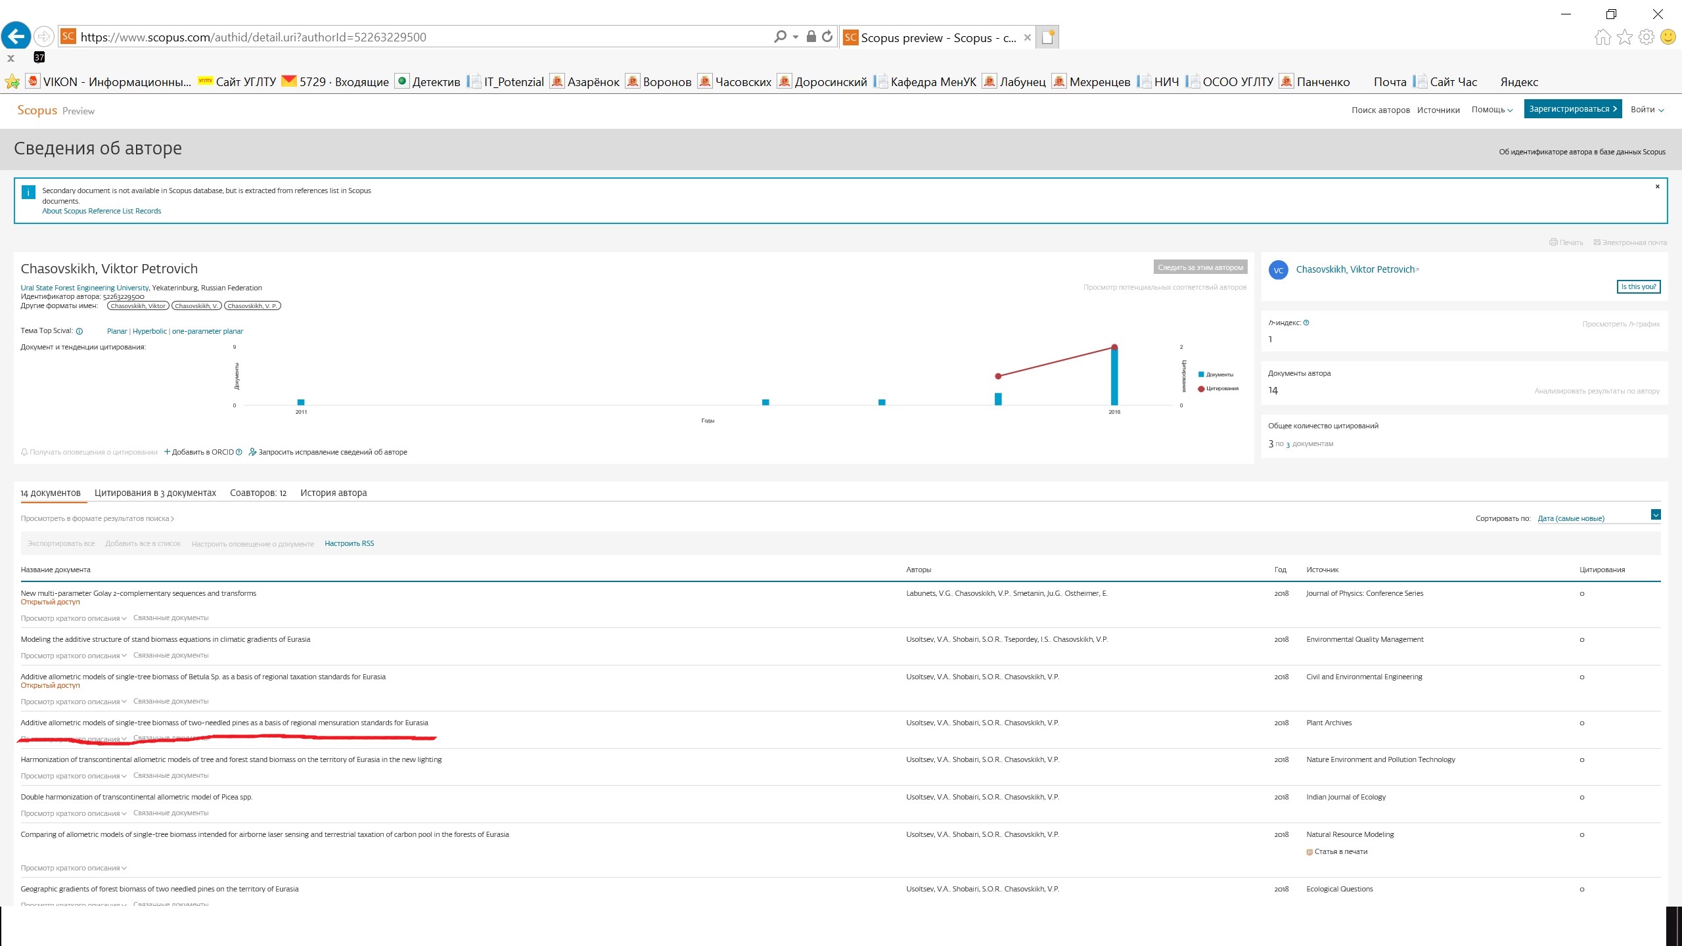Open browser settings gear icon
This screenshot has width=1682, height=946.
tap(1647, 37)
